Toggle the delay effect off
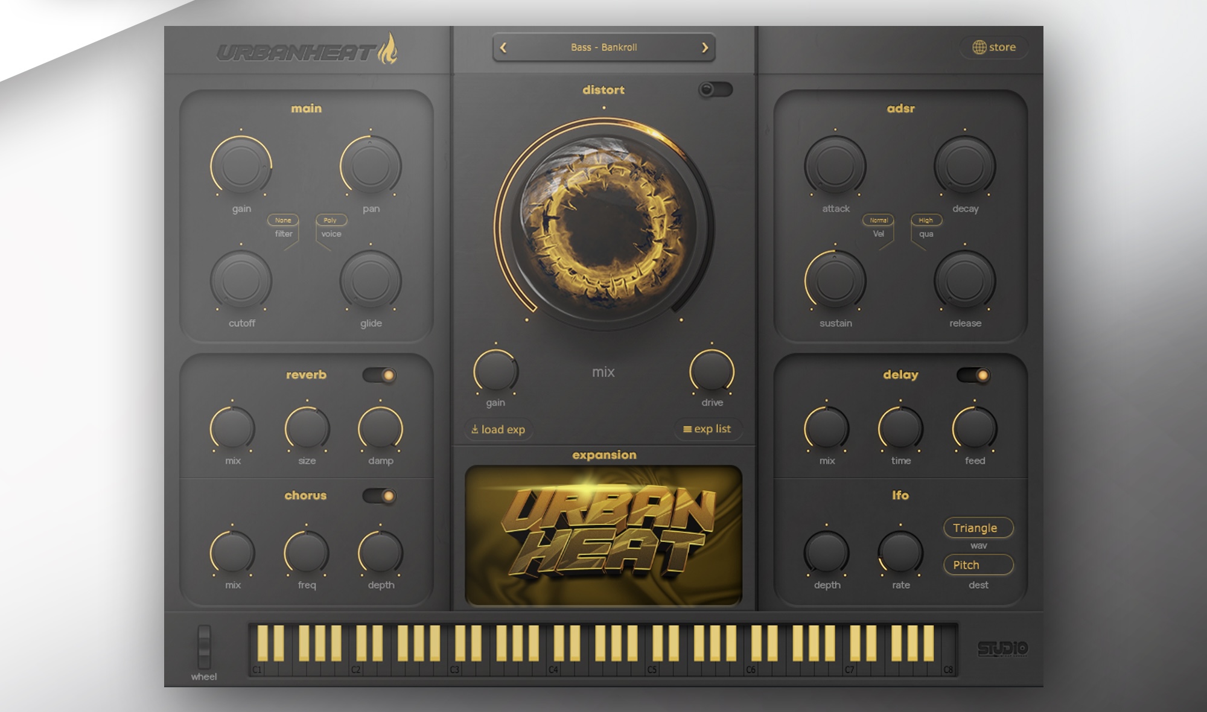 (x=973, y=375)
